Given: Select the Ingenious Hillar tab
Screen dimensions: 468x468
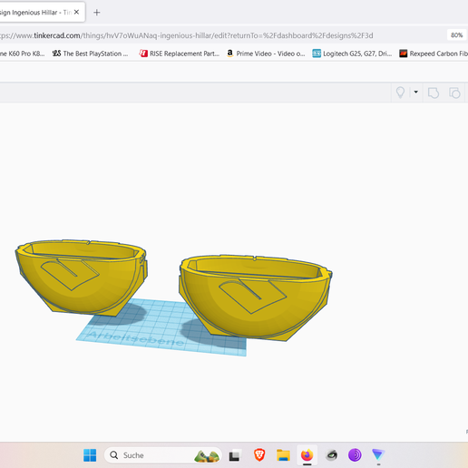Looking at the screenshot, I should click(x=42, y=12).
